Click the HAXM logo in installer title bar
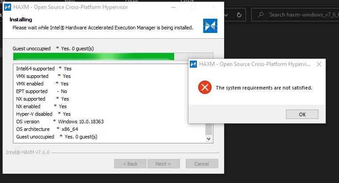The height and width of the screenshot is (183, 339). pos(8,7)
